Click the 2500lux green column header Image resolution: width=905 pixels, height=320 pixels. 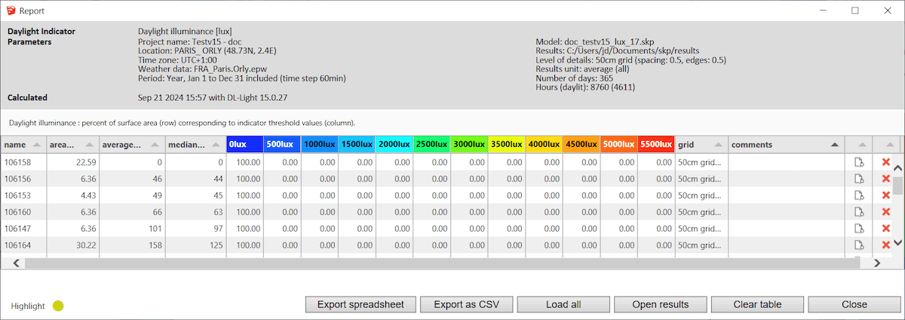[x=431, y=144]
